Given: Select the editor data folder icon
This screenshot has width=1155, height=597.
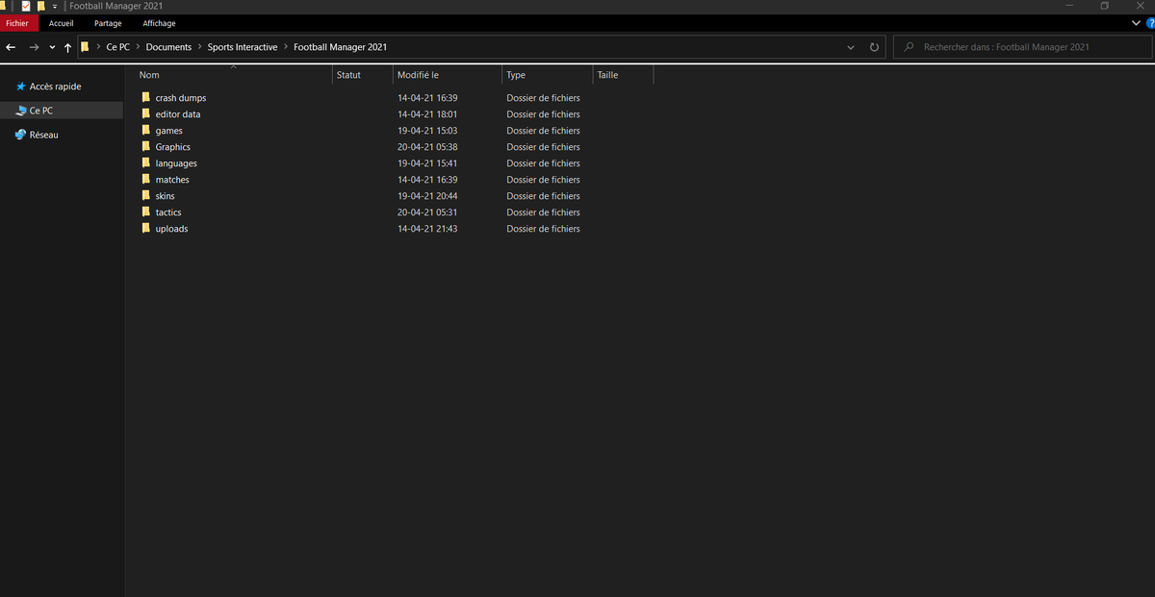Looking at the screenshot, I should click(x=146, y=113).
